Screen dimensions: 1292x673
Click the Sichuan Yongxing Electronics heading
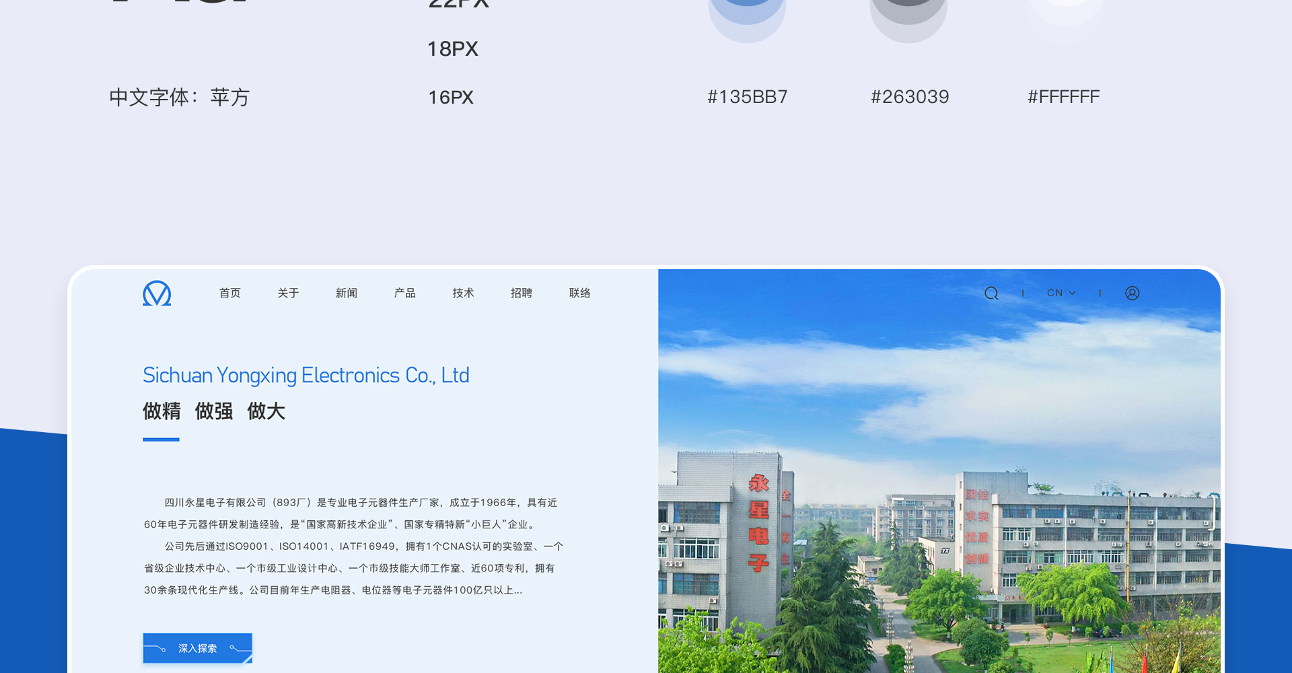tap(306, 376)
